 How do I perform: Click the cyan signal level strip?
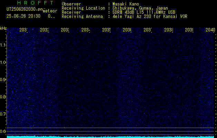point(111,137)
